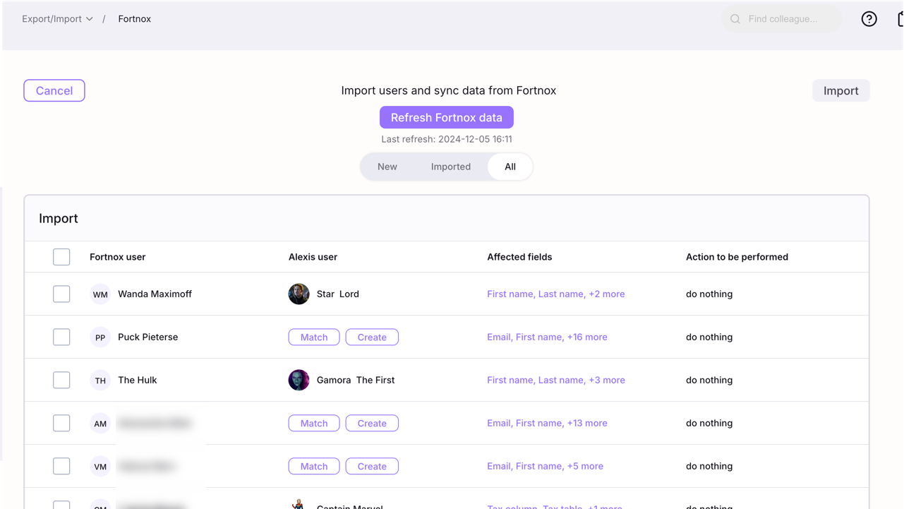Open "Email, First name, +16 more" link
The image size is (904, 509).
(547, 337)
